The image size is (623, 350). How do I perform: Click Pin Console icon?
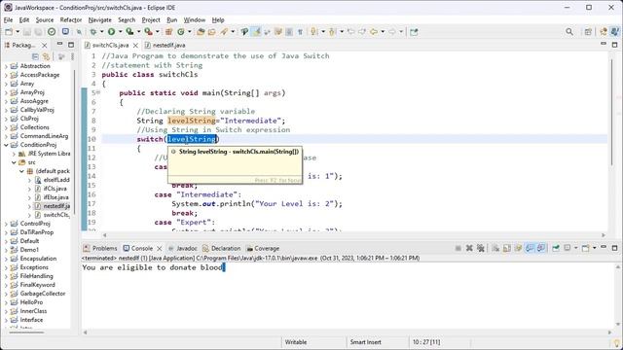coord(556,248)
